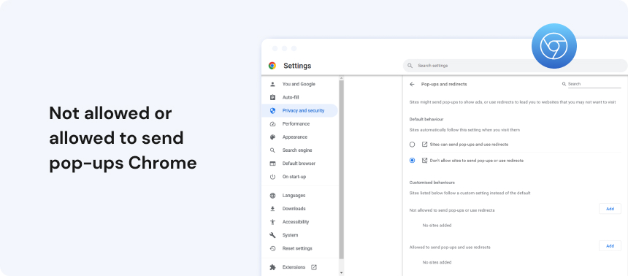This screenshot has height=276, width=628.
Task: Select Sites can send pop-ups radio button
Action: [412, 145]
